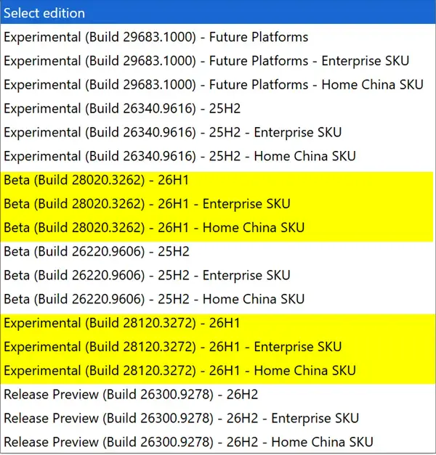Pick Experimental 26340.9616 25H2 Home China SKU

pos(218,156)
